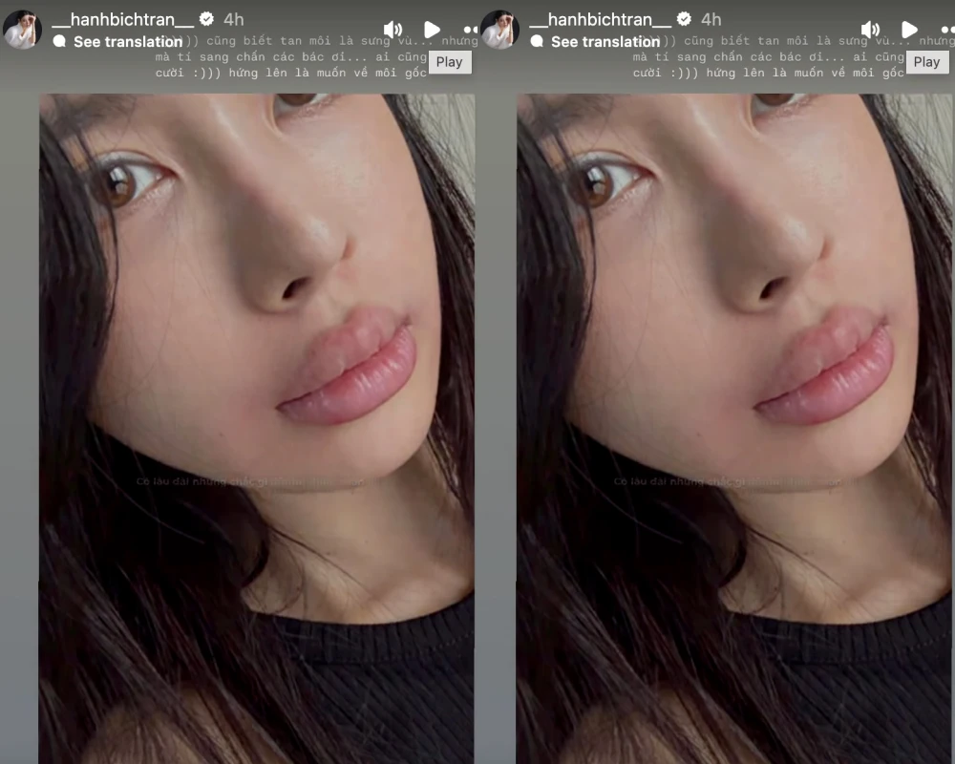The image size is (955, 764).
Task: Click See translation text on the left story
Action: pos(128,41)
